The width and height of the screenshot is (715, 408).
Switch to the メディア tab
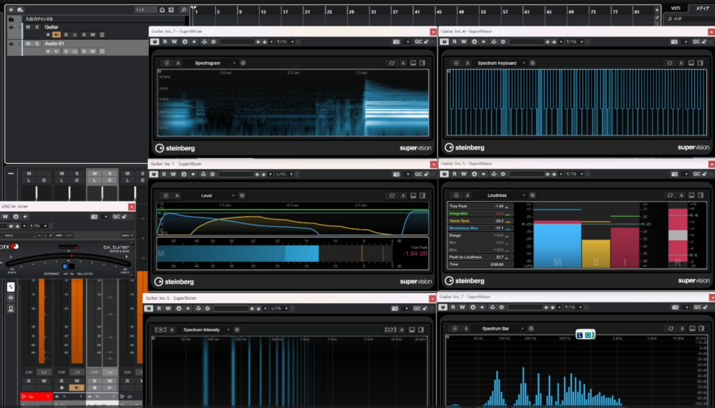tap(702, 8)
